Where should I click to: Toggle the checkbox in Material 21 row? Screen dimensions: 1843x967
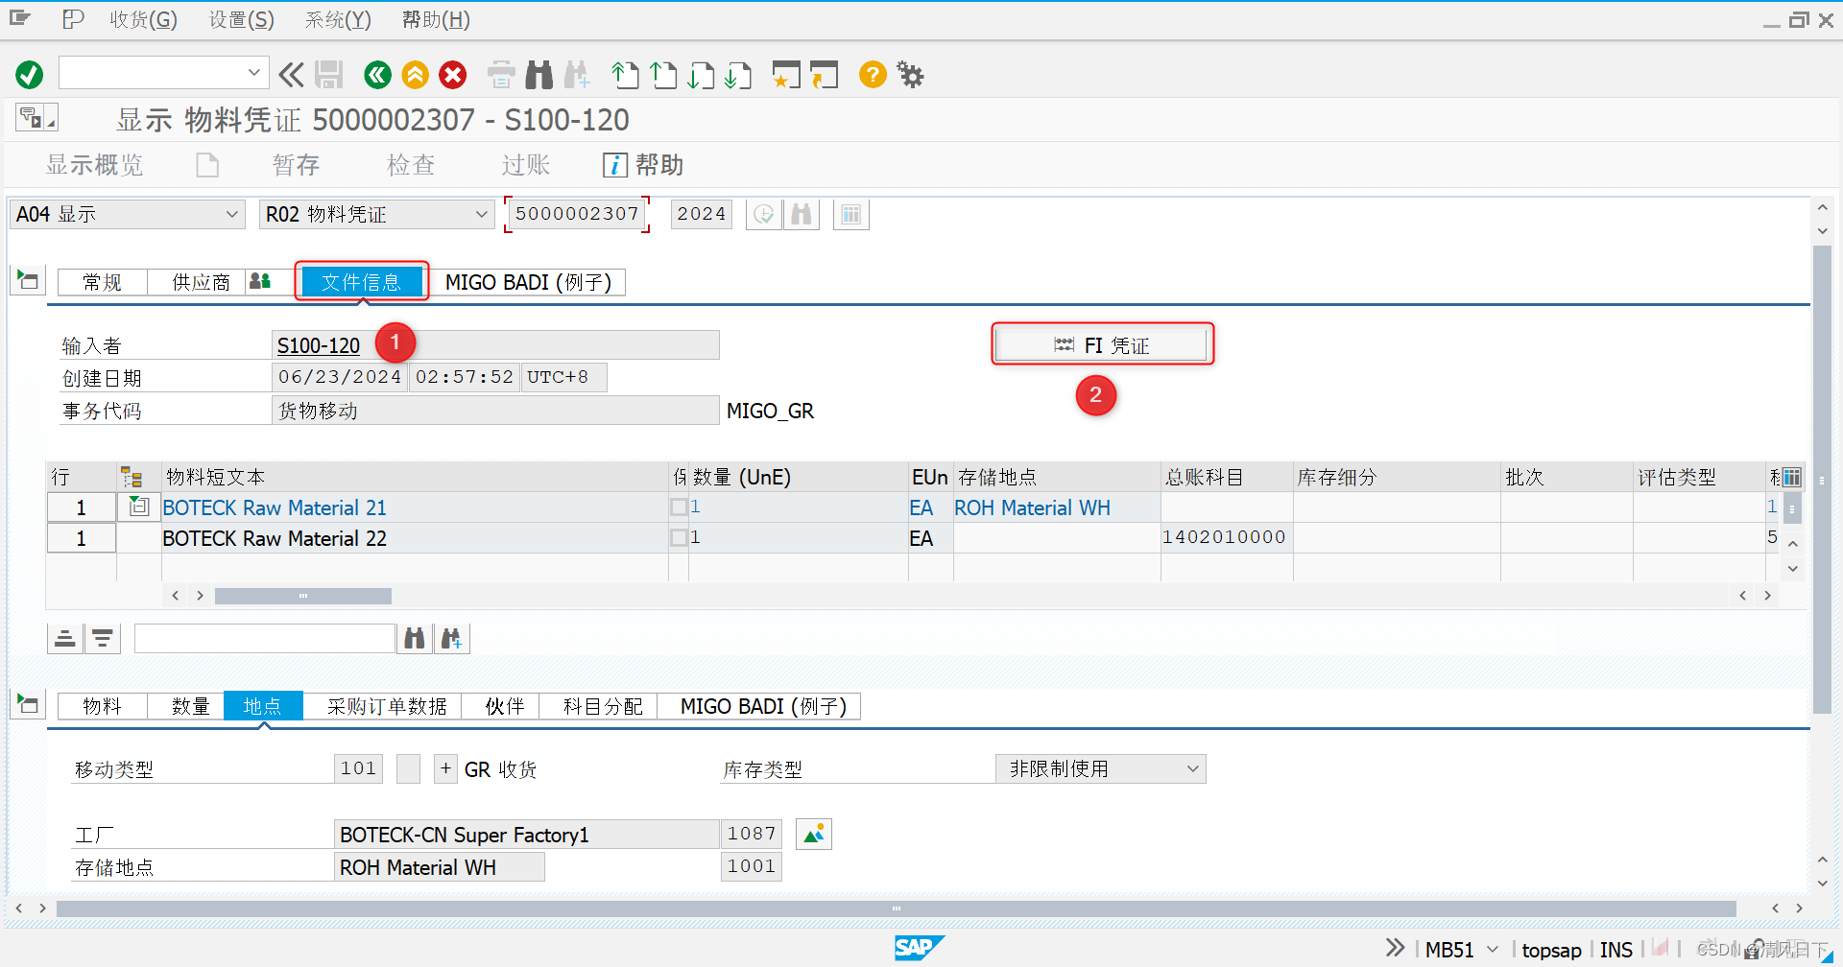[679, 507]
